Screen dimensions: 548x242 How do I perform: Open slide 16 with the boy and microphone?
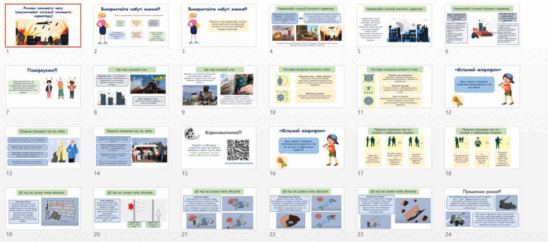point(306,148)
